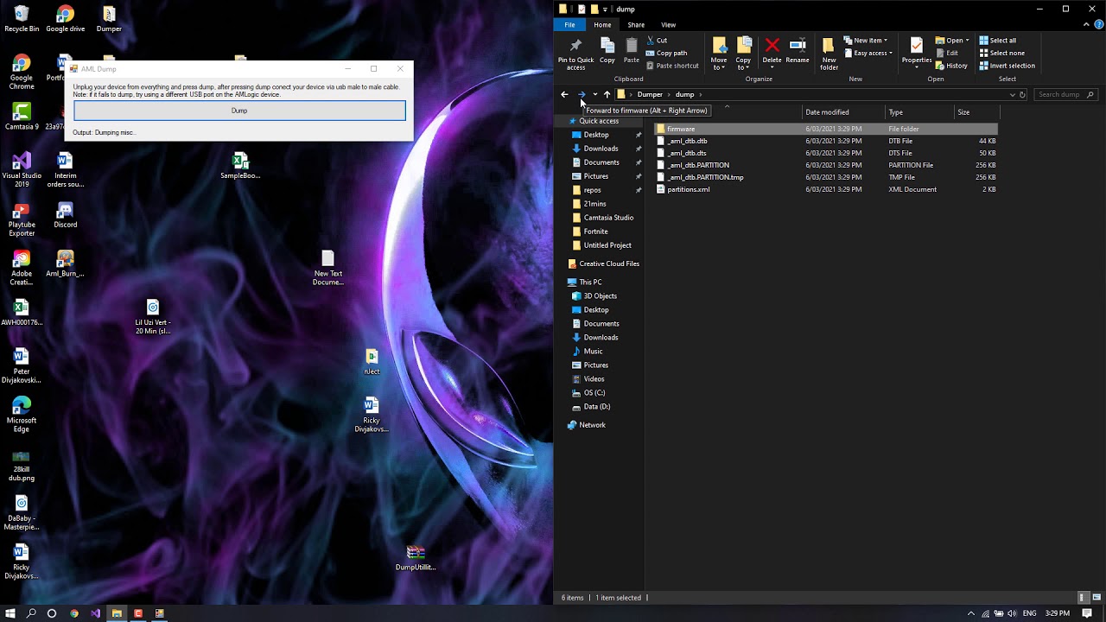Screen dimensions: 1106x622
Task: Click the Type column header
Action: click(x=919, y=112)
